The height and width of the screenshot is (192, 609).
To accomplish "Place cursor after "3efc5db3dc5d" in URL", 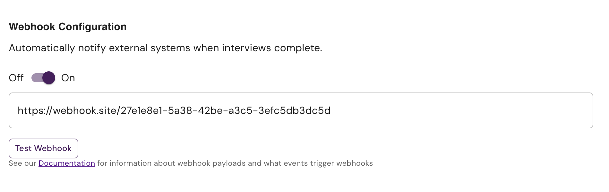I will (331, 111).
